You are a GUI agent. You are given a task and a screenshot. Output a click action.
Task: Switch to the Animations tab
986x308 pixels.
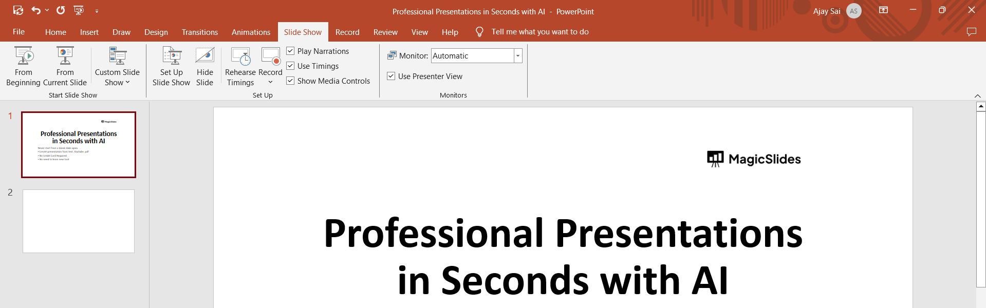[251, 32]
